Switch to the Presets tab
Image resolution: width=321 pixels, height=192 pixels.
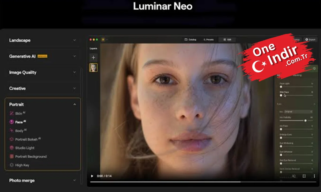tap(208, 39)
